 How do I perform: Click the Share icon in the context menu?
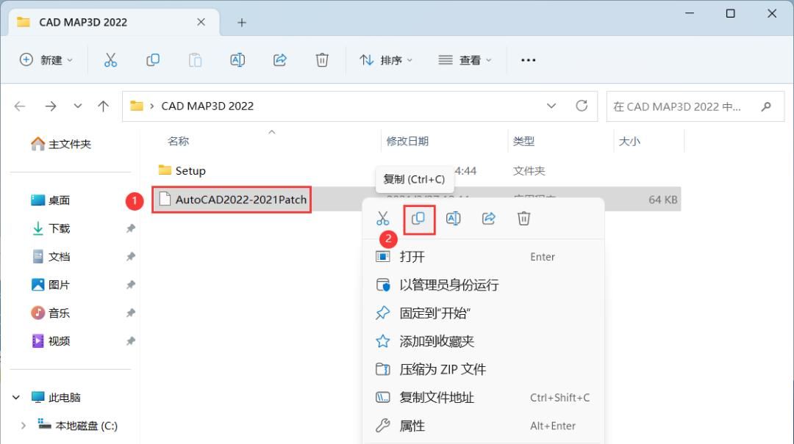(x=489, y=218)
